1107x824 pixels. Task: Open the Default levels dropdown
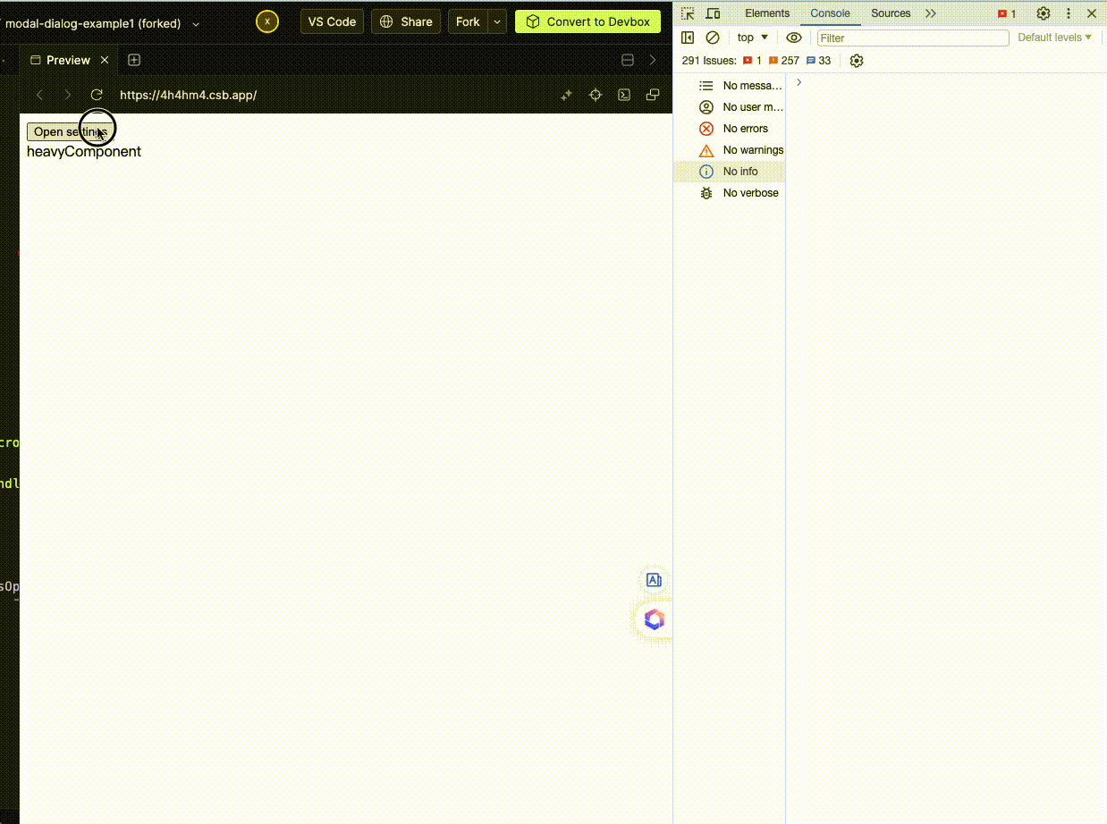tap(1055, 38)
